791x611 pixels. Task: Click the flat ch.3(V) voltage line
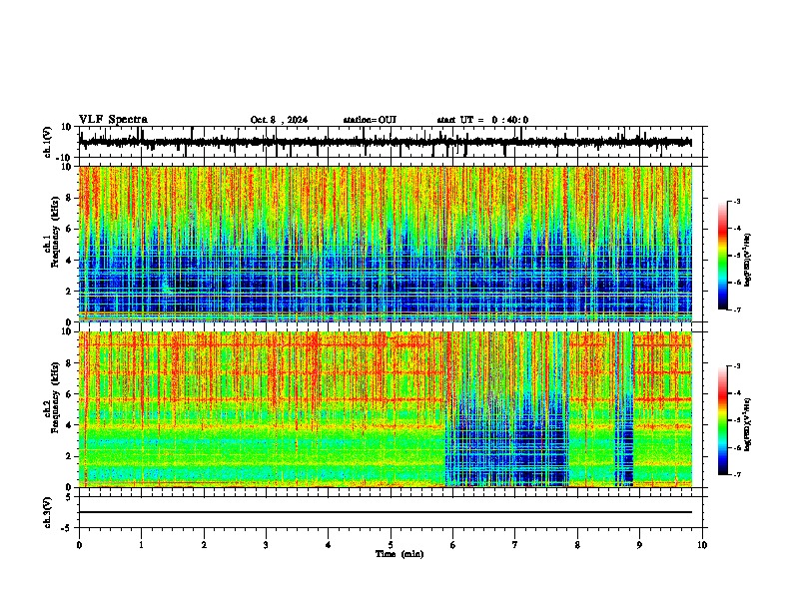point(386,512)
